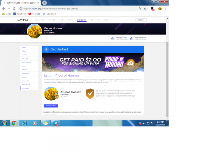Bookmark this page with the star icon
Image resolution: width=211 pixels, height=158 pixels.
[145, 9]
